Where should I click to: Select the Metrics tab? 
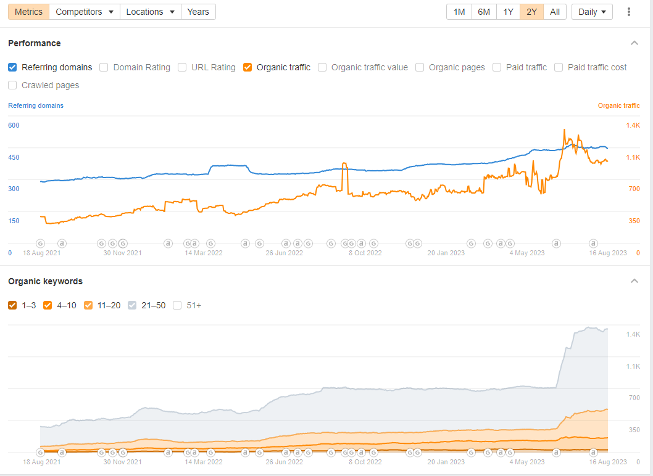29,12
